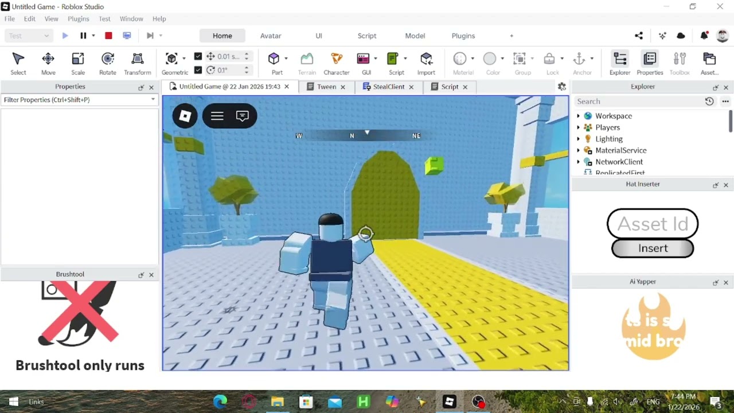Toggle the Explorer panel button
The image size is (734, 413).
click(620, 63)
